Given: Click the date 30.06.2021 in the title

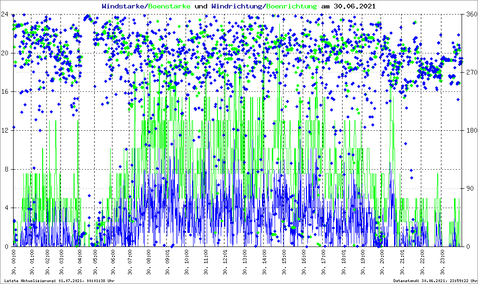Looking at the screenshot, I should click(x=354, y=7).
